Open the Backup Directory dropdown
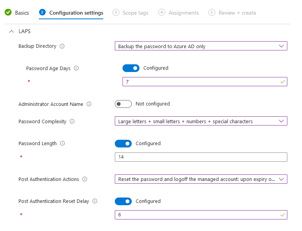302x231 pixels. [201, 46]
